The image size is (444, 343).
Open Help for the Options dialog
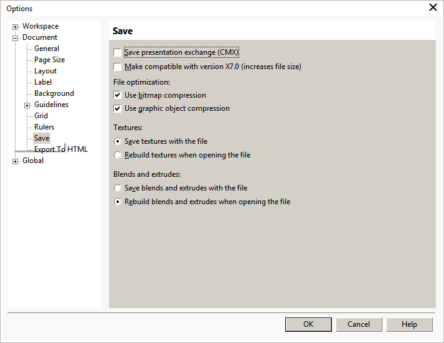[x=409, y=324]
